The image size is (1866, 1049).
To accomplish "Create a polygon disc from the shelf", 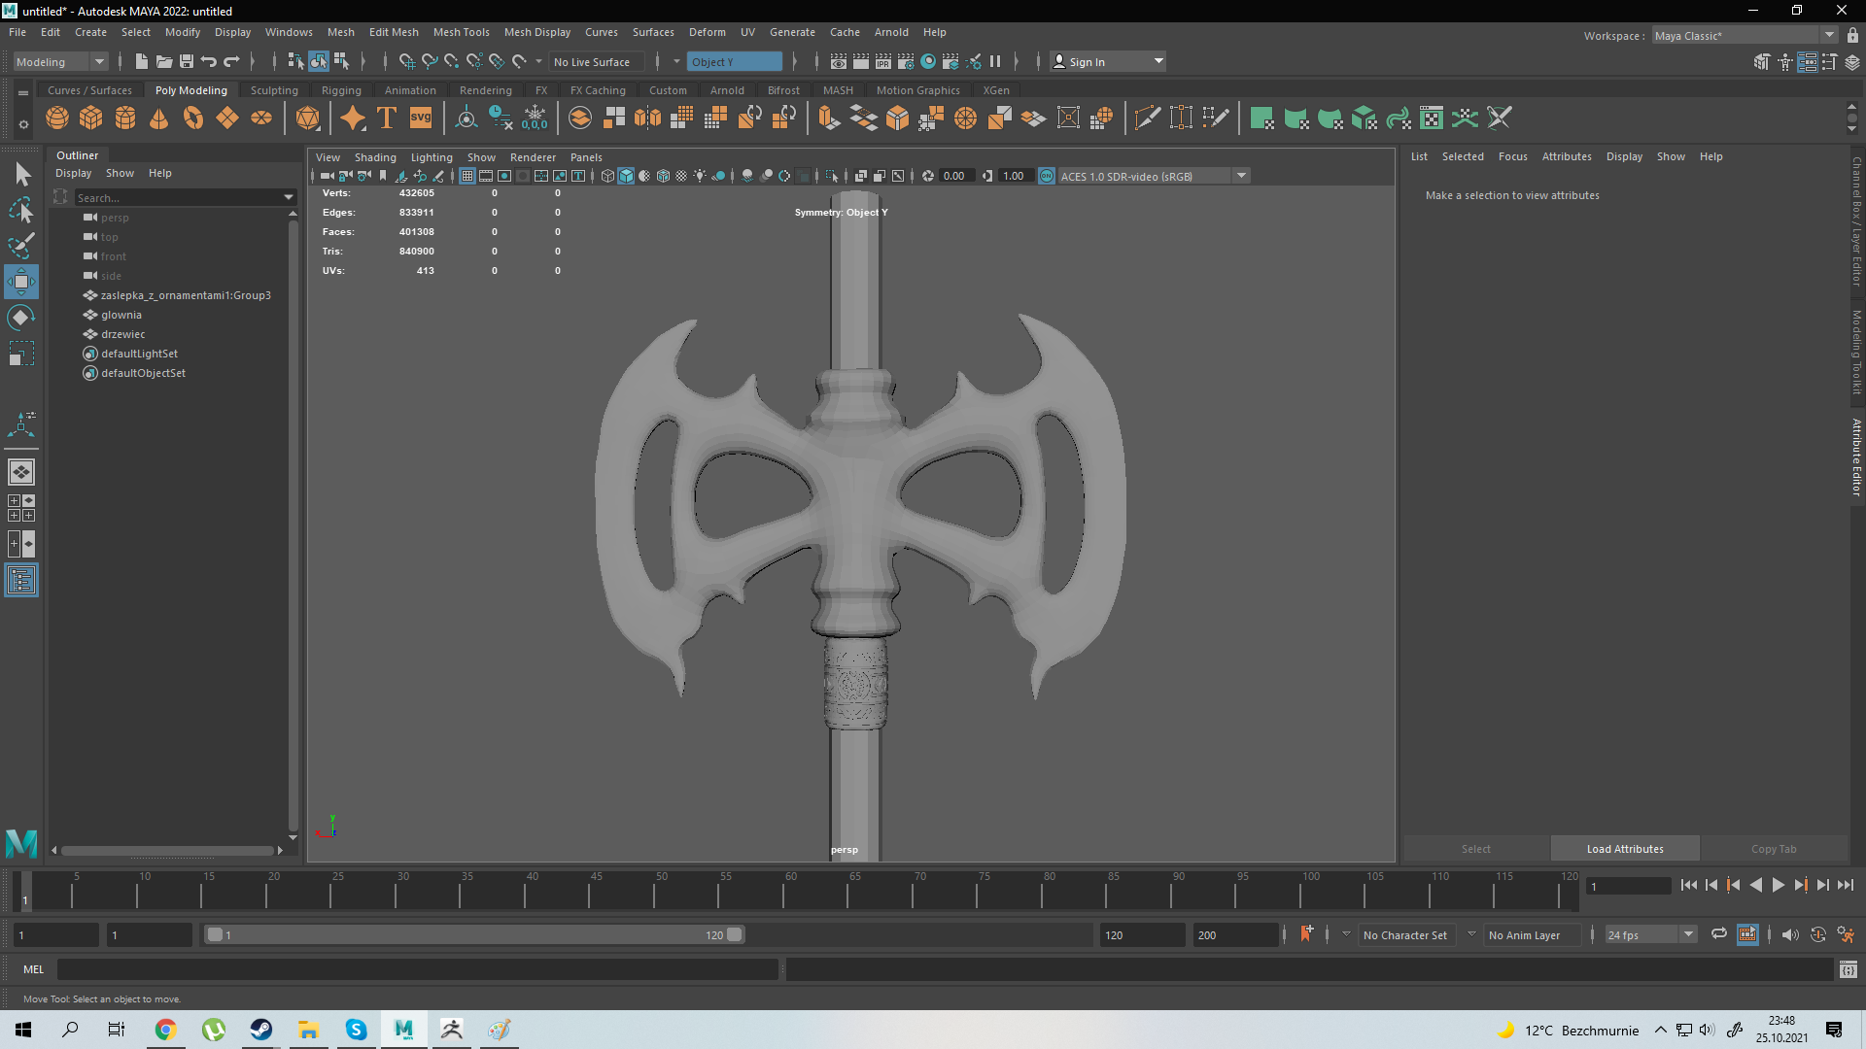I will pyautogui.click(x=261, y=118).
